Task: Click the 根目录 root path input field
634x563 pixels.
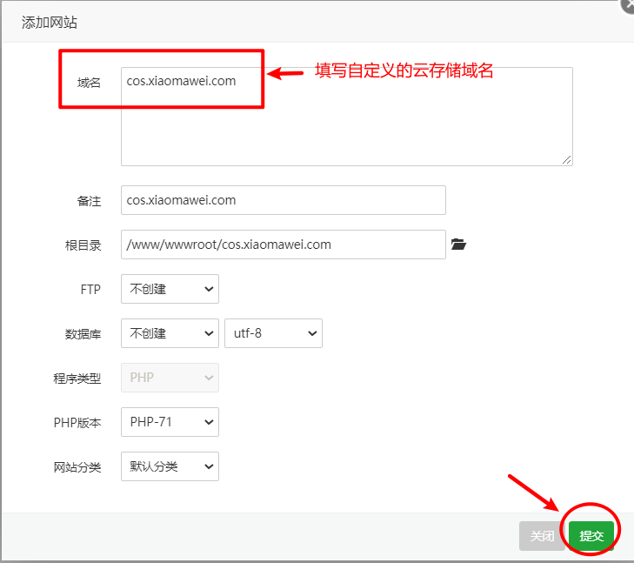Action: coord(284,245)
